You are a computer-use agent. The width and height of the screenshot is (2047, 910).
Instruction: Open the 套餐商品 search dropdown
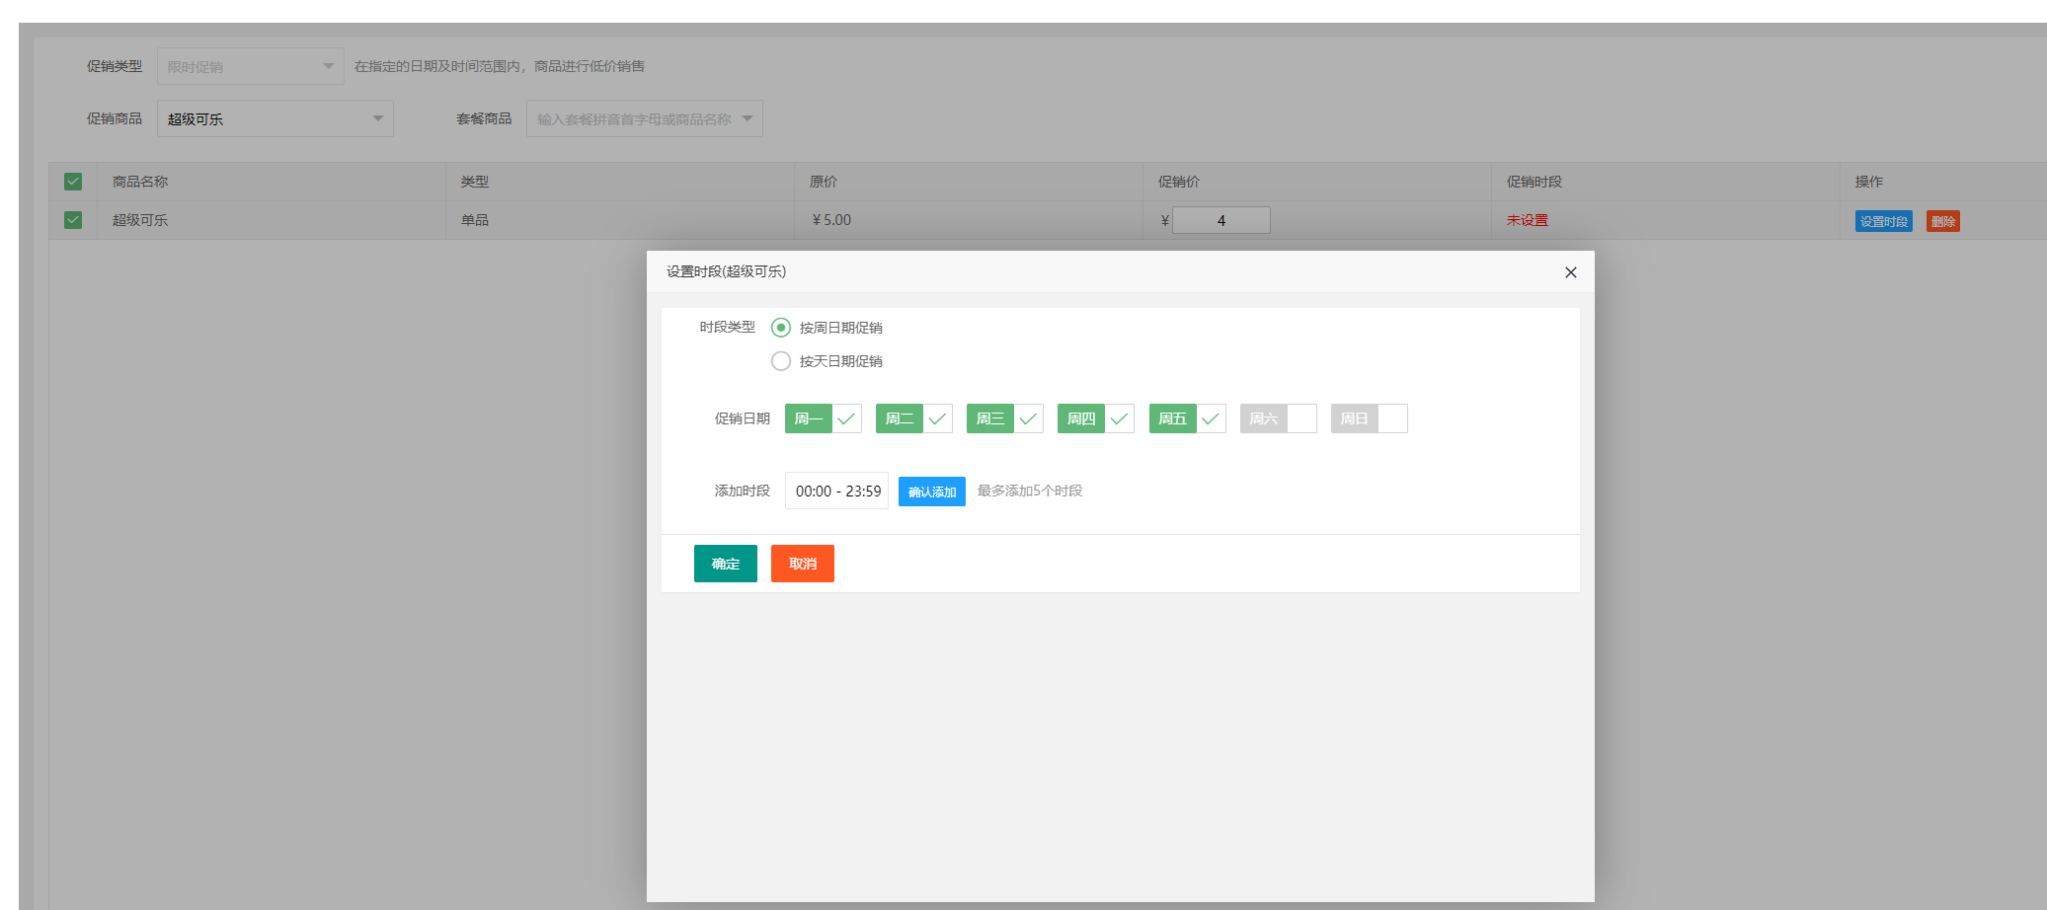coord(644,118)
